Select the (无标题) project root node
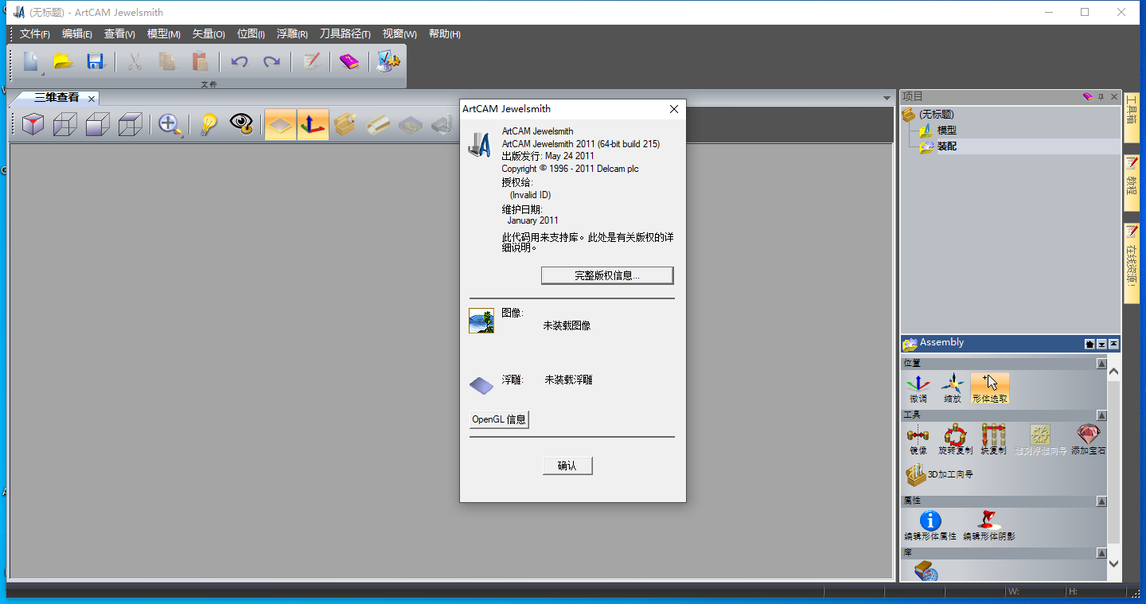Screen dimensions: 1146x604 tap(937, 115)
